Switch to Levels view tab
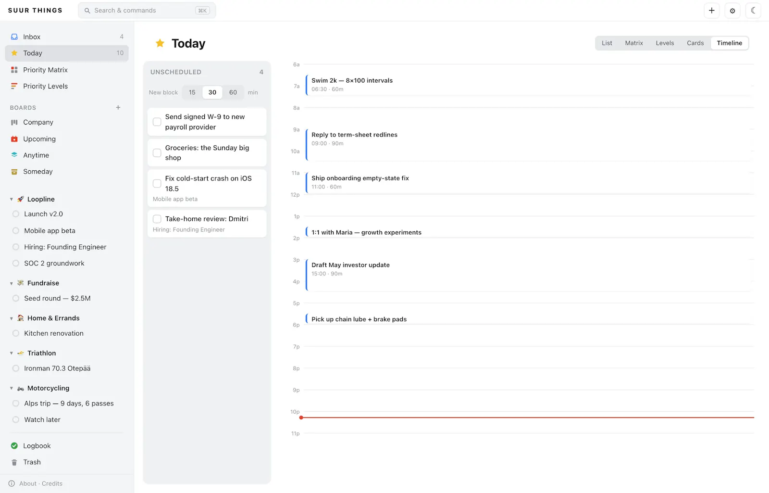Screen dimensions: 769x493 665,43
